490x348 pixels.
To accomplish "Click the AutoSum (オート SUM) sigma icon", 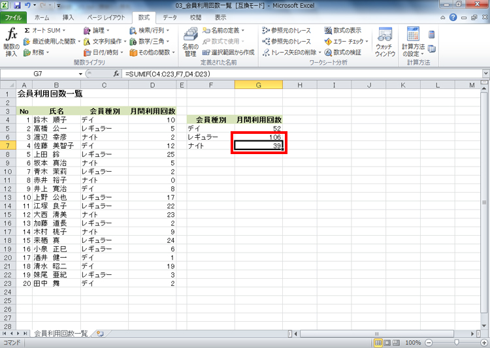I will (x=27, y=30).
